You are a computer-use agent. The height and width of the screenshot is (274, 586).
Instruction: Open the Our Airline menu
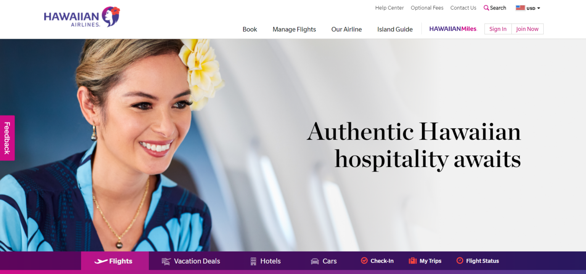[346, 29]
